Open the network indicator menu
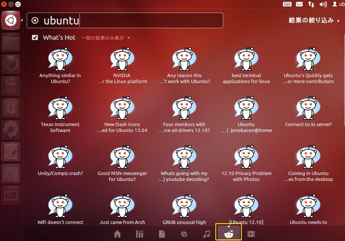 [311, 4]
